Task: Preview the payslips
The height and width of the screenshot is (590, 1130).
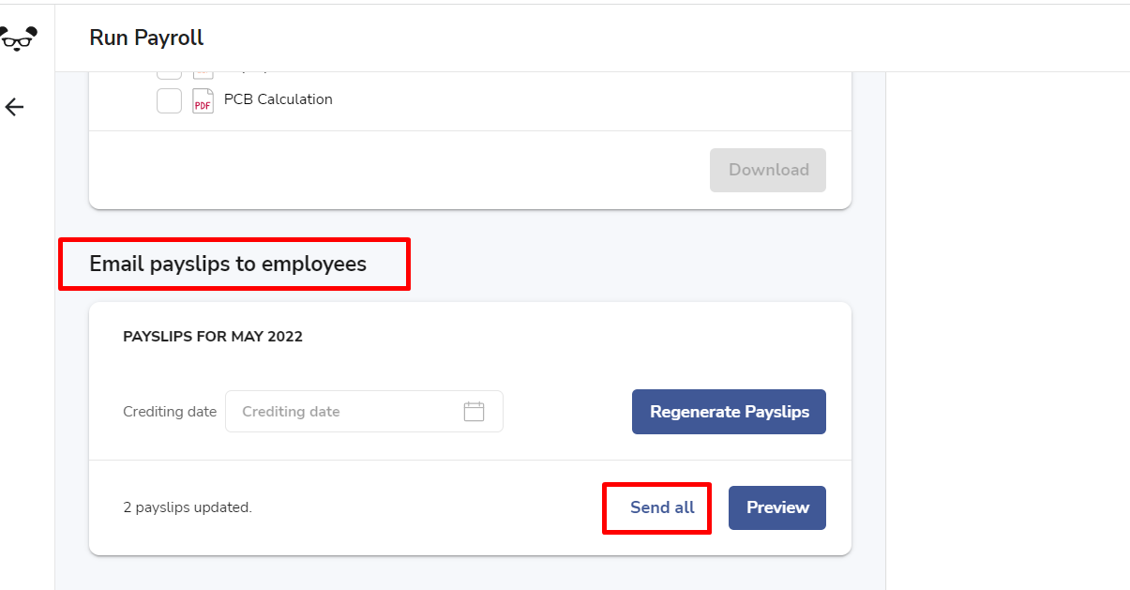Action: pyautogui.click(x=777, y=507)
